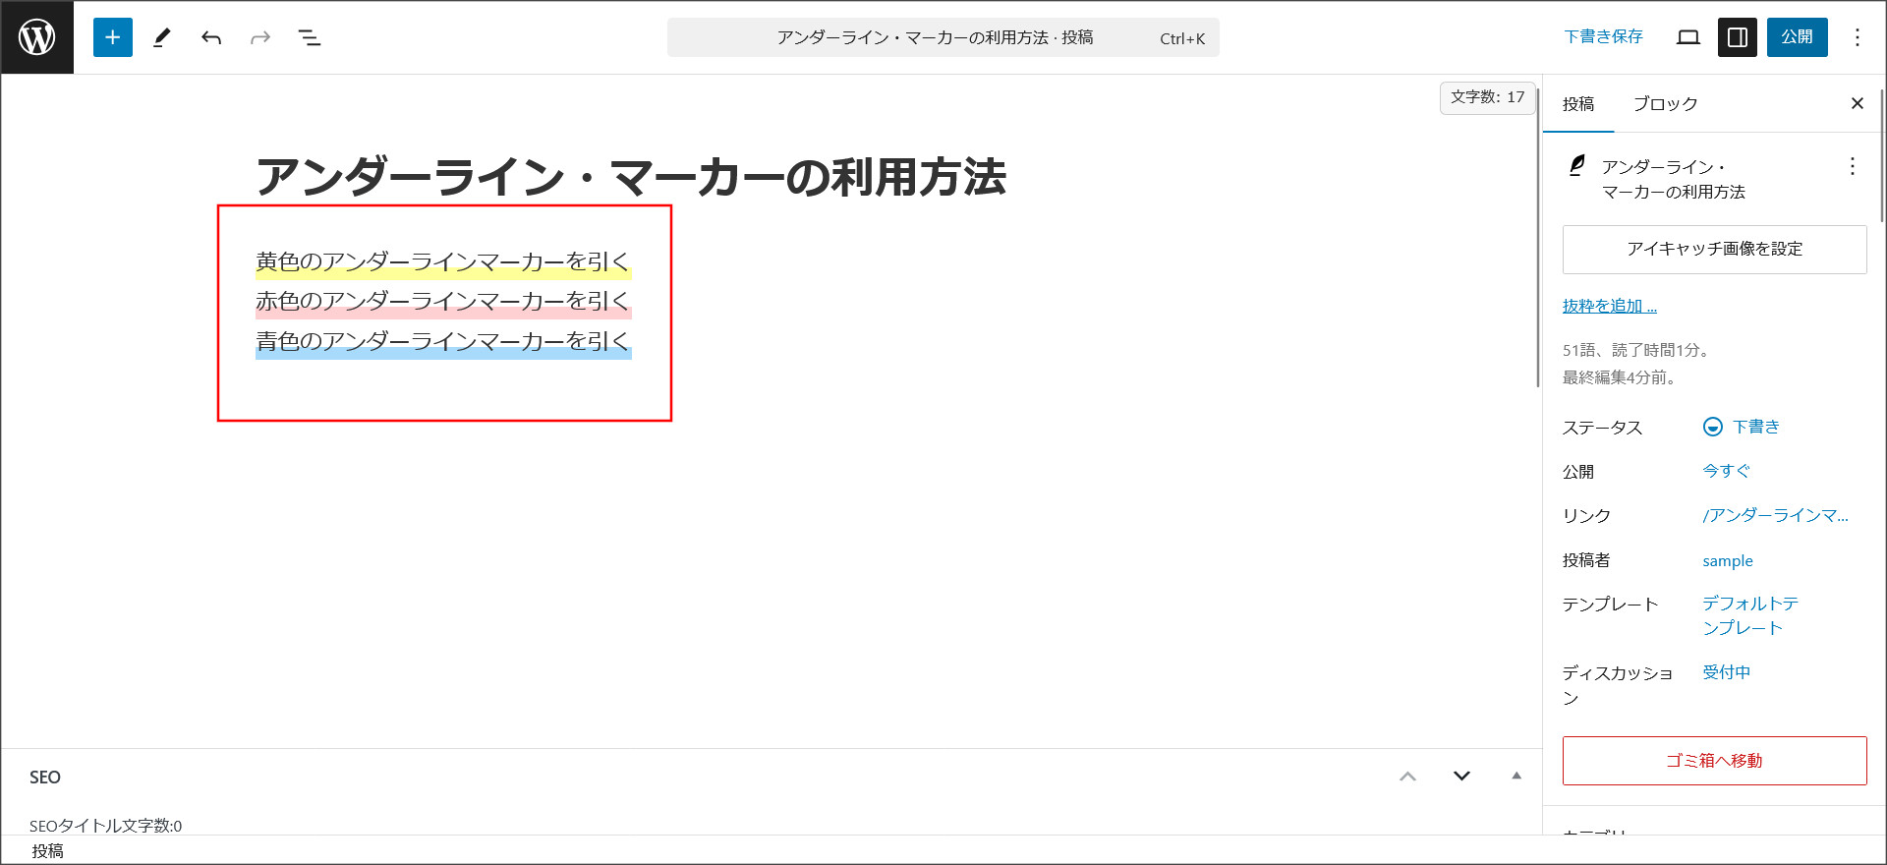Move the SEO panel up
The image size is (1887, 865).
1408,777
